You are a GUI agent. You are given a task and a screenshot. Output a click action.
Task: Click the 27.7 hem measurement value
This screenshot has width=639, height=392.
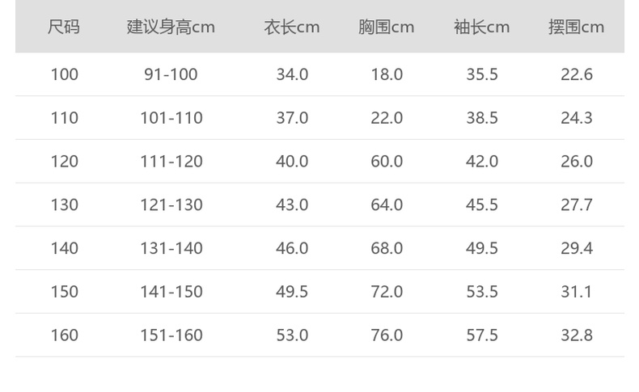coord(576,205)
